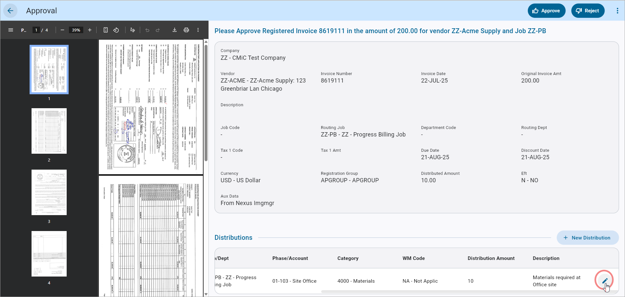Click currency 'USD - US Dollar'
The width and height of the screenshot is (625, 297).
240,180
